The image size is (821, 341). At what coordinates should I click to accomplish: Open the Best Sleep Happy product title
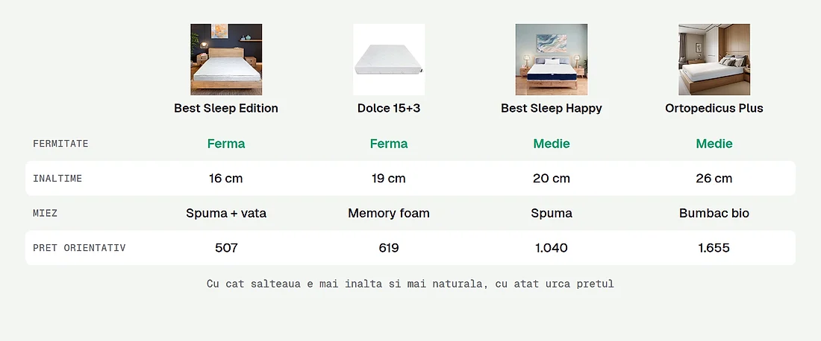coord(552,109)
